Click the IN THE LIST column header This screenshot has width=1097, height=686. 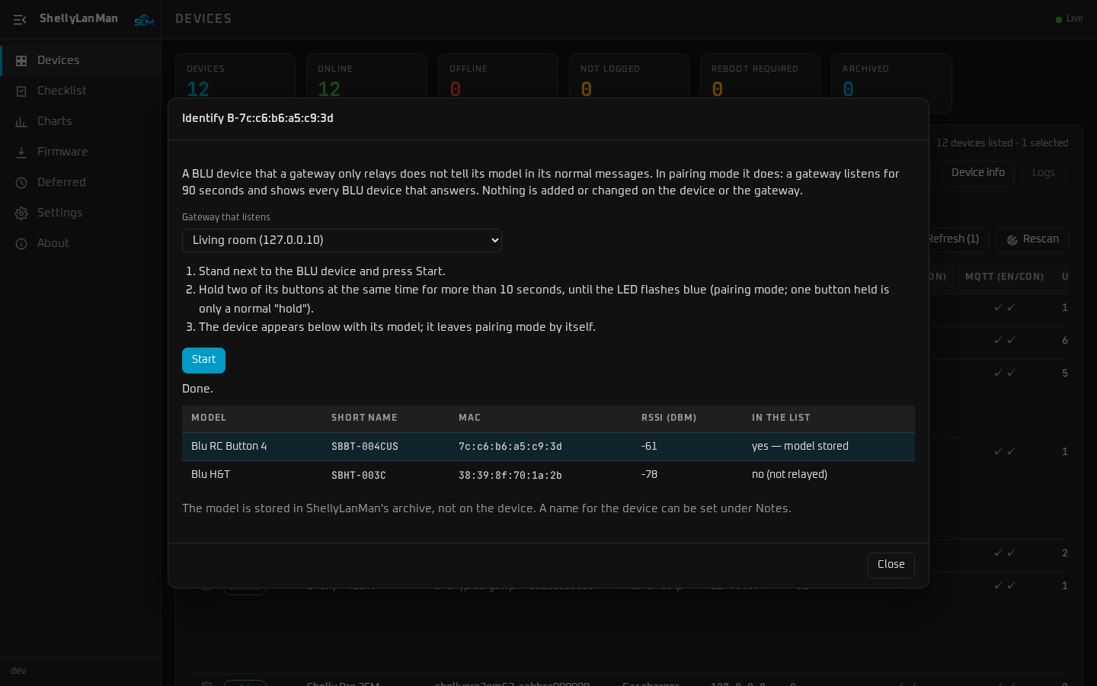pos(781,418)
